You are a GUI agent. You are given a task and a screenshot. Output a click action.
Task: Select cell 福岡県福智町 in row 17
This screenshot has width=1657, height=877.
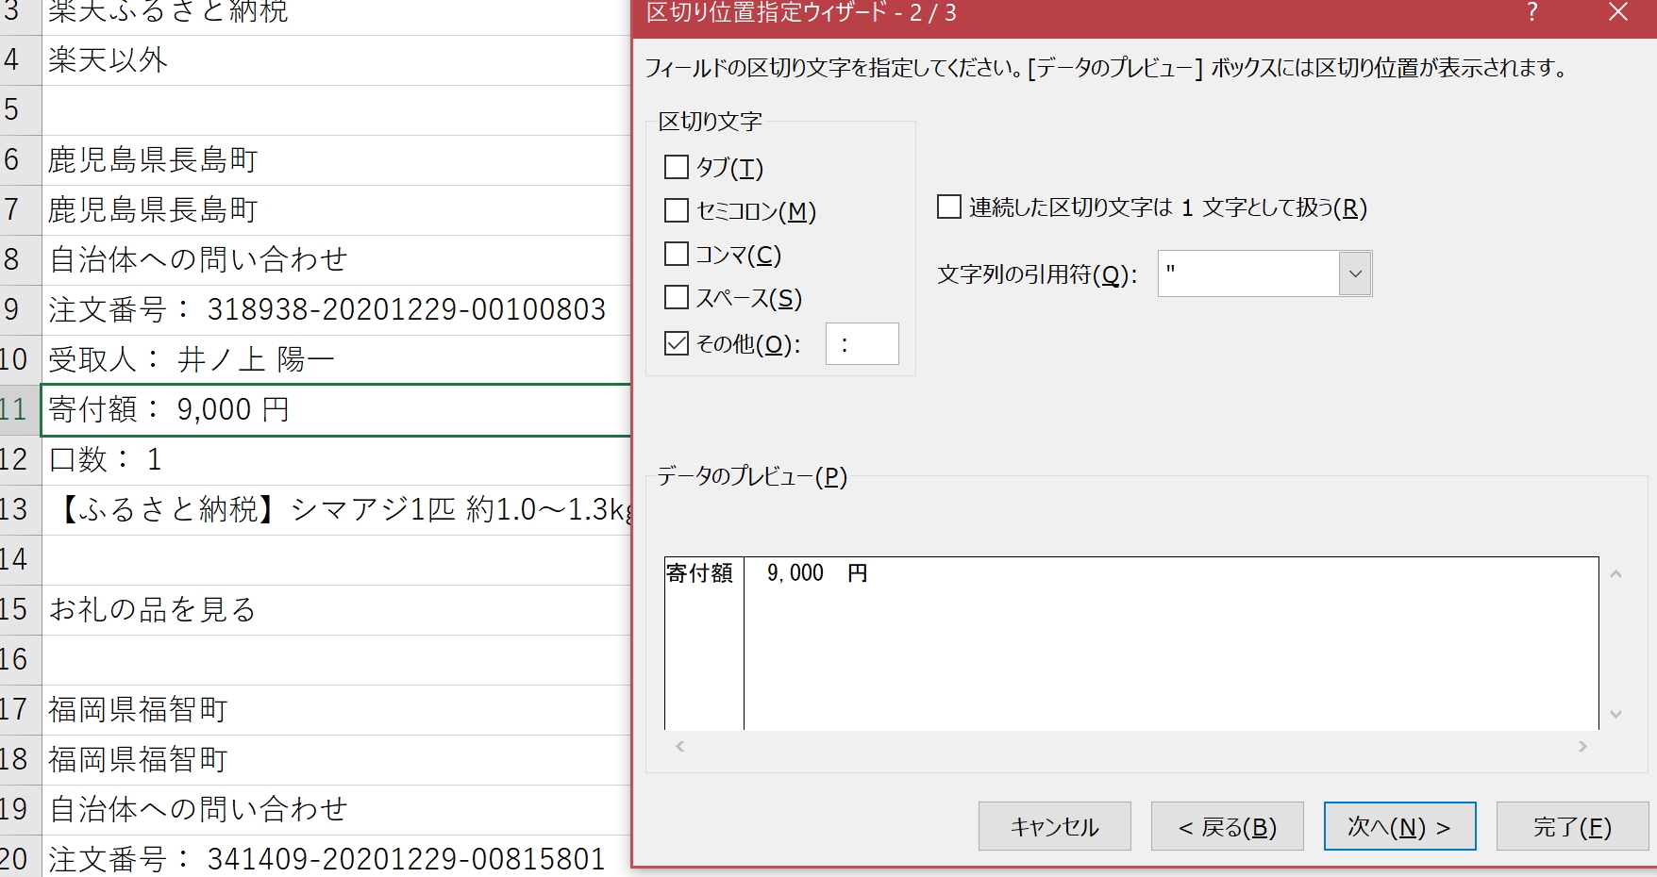point(336,710)
